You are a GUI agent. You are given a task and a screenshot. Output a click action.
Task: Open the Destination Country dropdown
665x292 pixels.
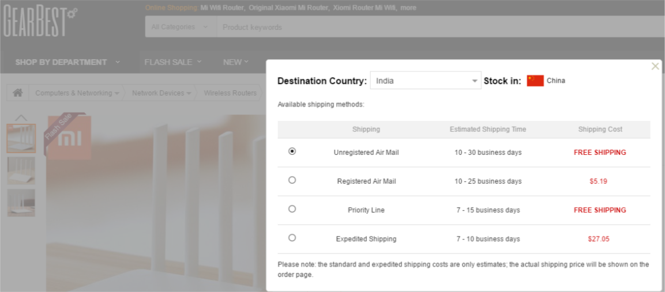coord(426,81)
